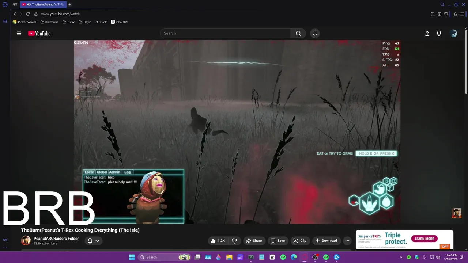The image size is (468, 263).
Task: Submit YouTube search magnifier button
Action: pyautogui.click(x=298, y=33)
